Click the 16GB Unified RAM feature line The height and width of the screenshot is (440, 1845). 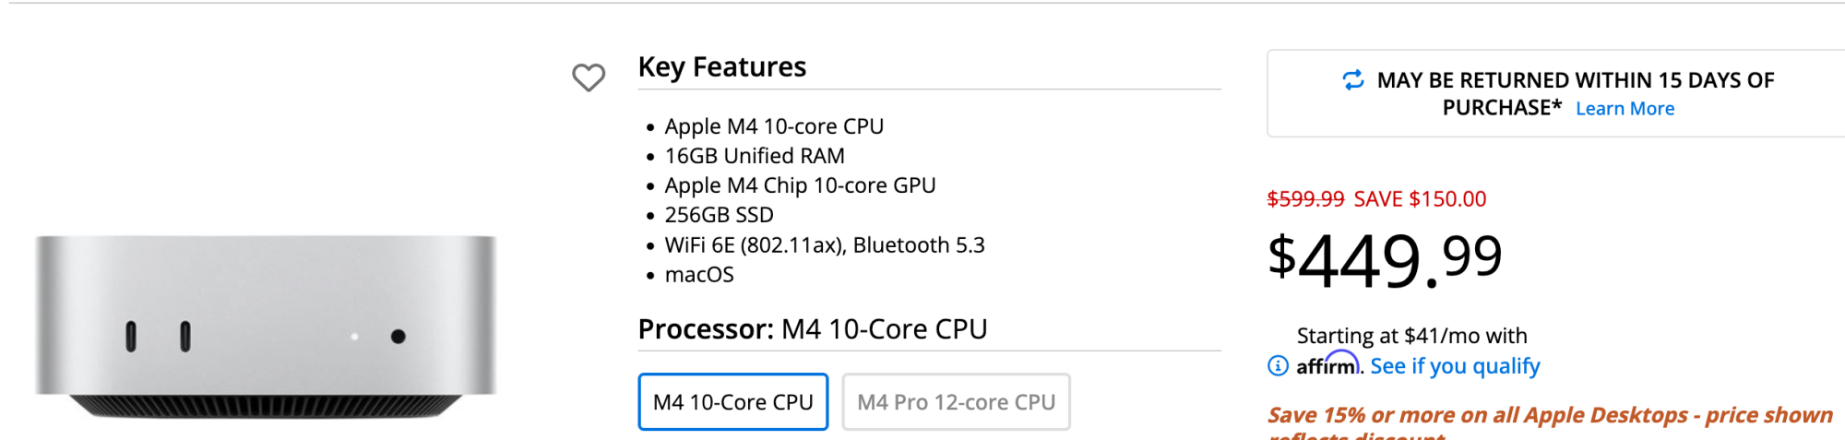[755, 156]
